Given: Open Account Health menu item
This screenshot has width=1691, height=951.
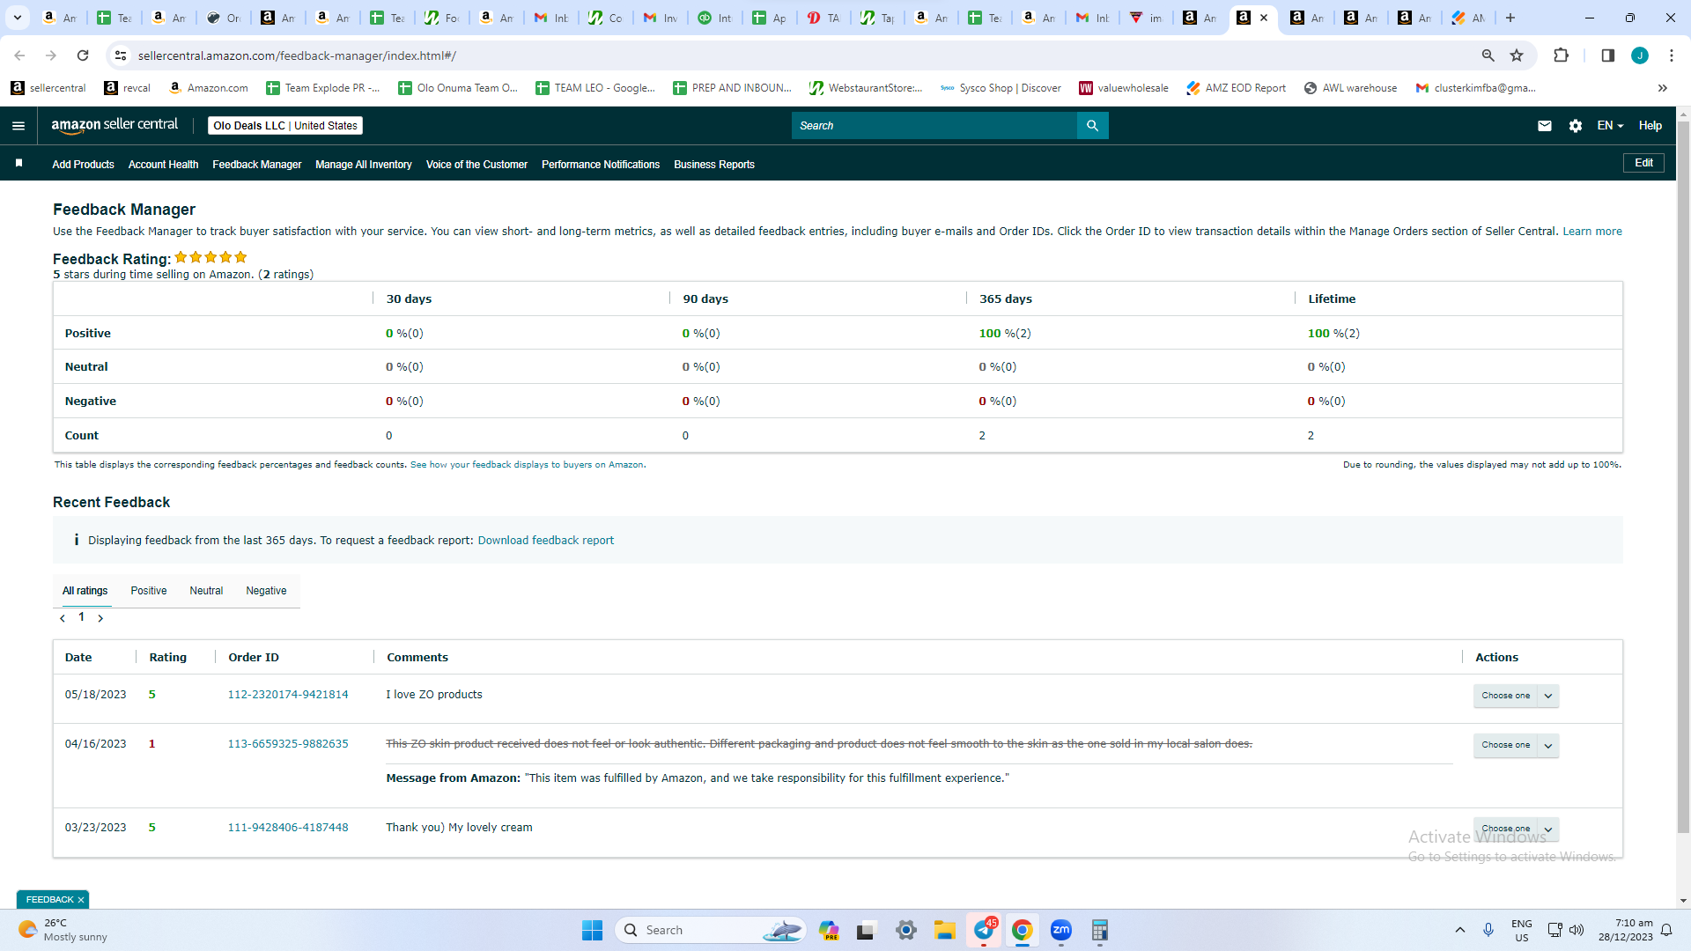Looking at the screenshot, I should click(163, 165).
